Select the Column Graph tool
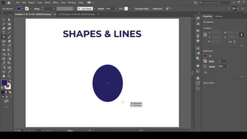 pos(9,68)
